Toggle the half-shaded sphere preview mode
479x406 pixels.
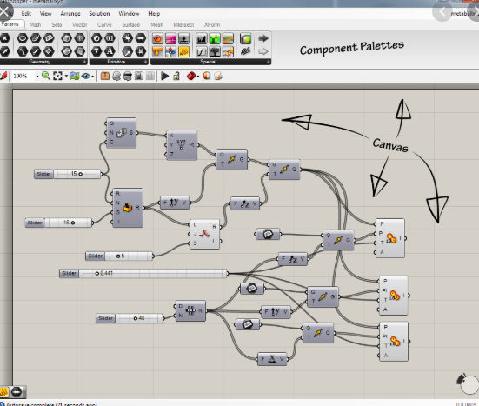point(207,76)
